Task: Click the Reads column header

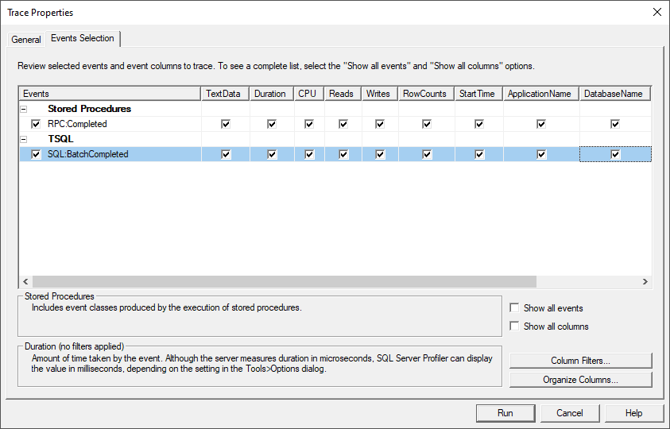Action: (x=343, y=94)
